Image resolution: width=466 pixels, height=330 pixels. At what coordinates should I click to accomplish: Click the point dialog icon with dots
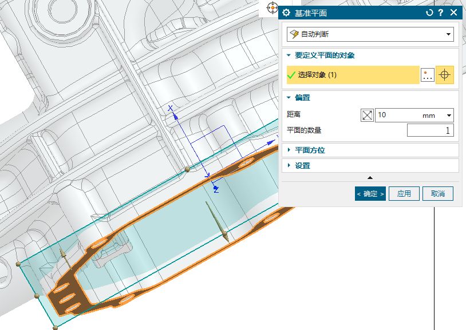[x=427, y=75]
